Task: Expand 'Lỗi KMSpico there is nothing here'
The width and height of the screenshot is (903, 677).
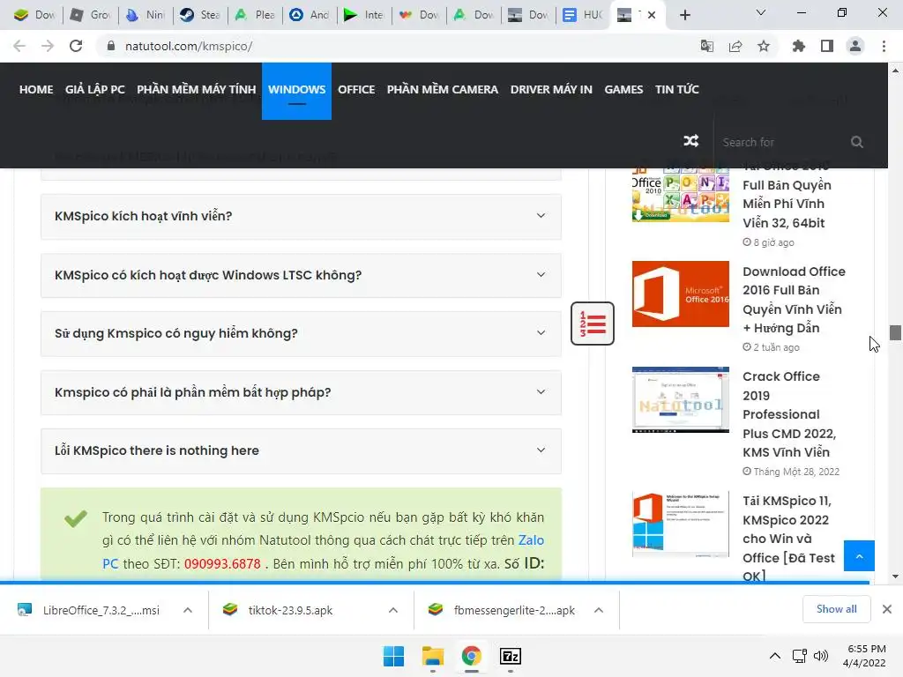Action: (301, 450)
